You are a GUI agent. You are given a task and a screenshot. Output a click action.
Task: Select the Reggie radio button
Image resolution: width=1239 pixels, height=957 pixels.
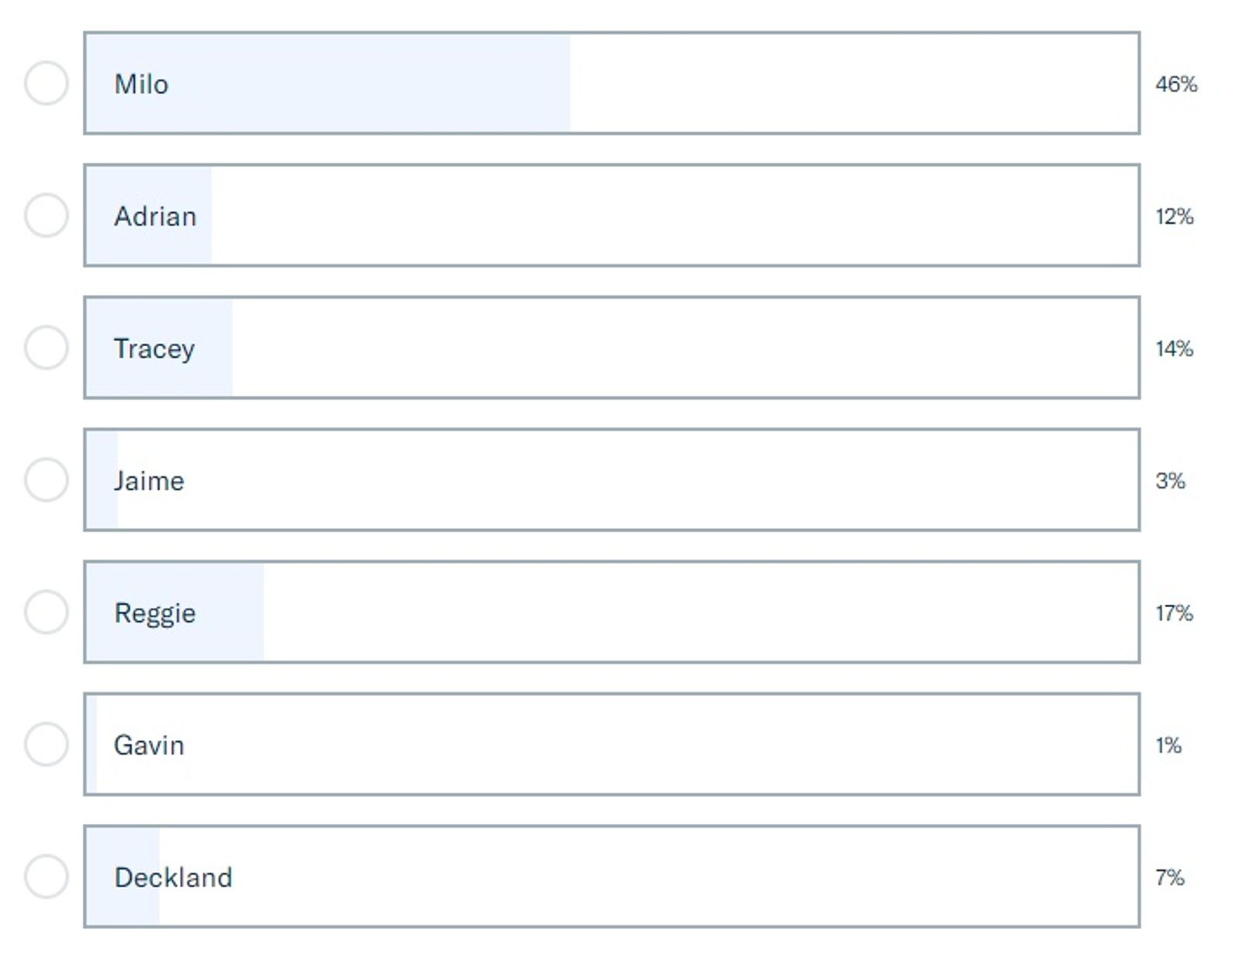click(46, 612)
